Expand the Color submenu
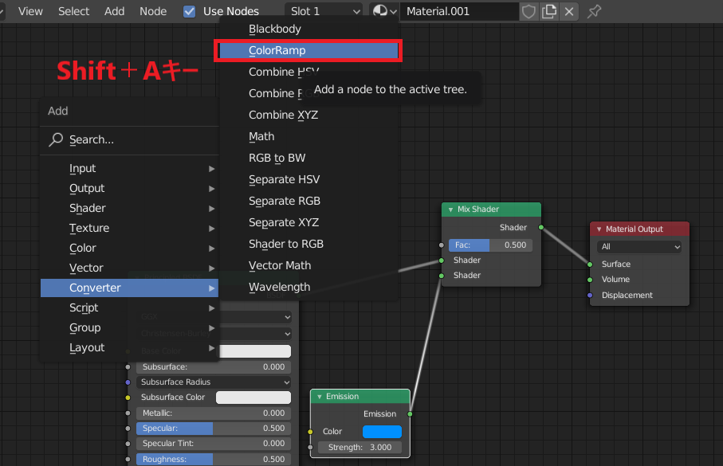This screenshot has width=723, height=466. click(x=130, y=248)
